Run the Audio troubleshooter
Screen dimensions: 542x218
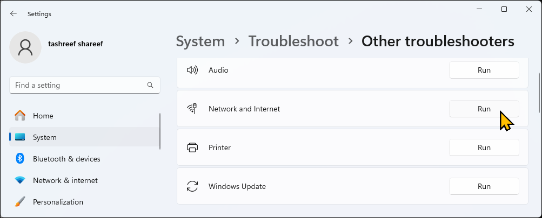(484, 70)
